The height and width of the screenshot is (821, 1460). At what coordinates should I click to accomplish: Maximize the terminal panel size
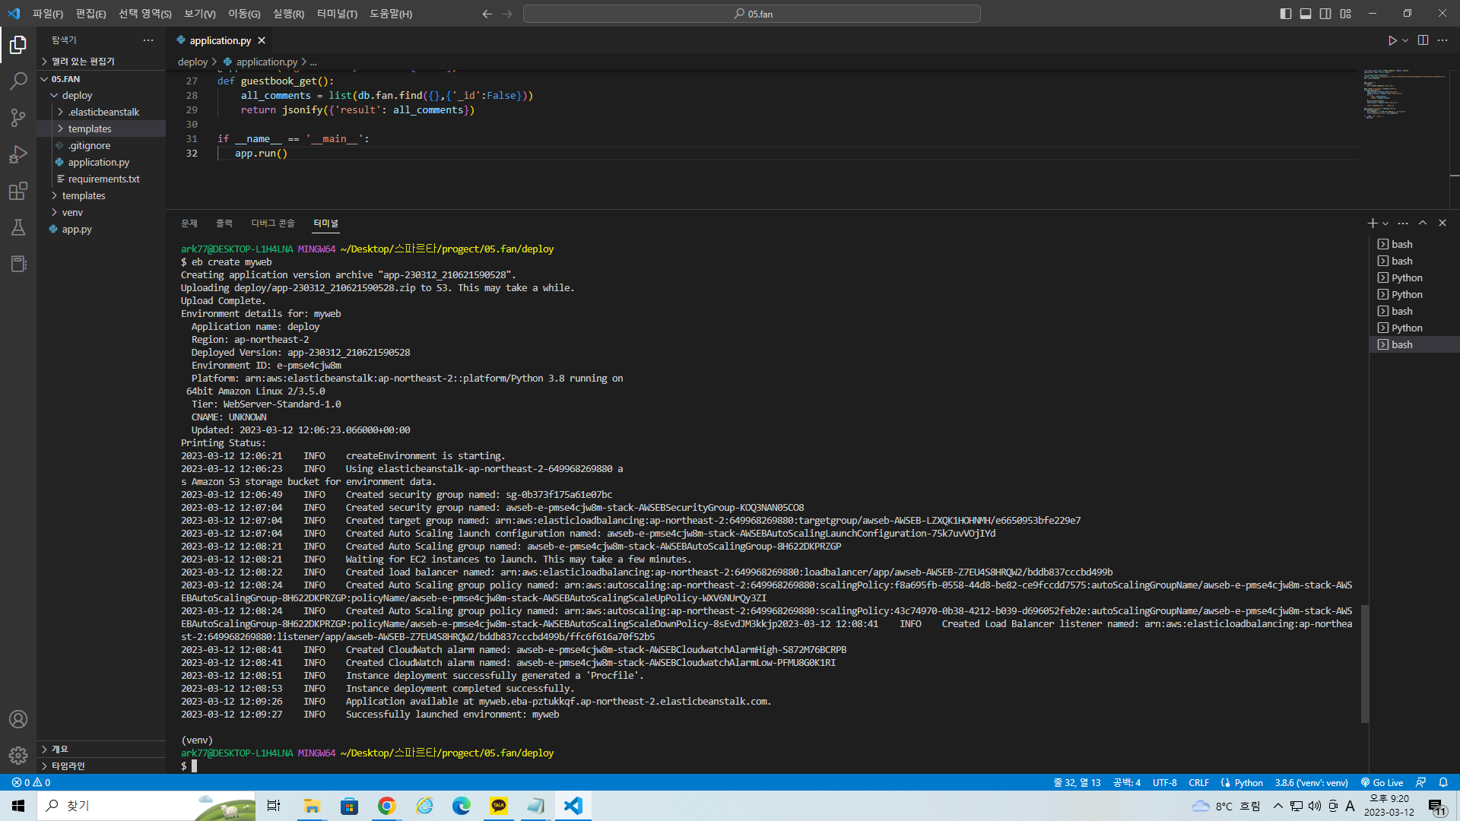pos(1423,223)
